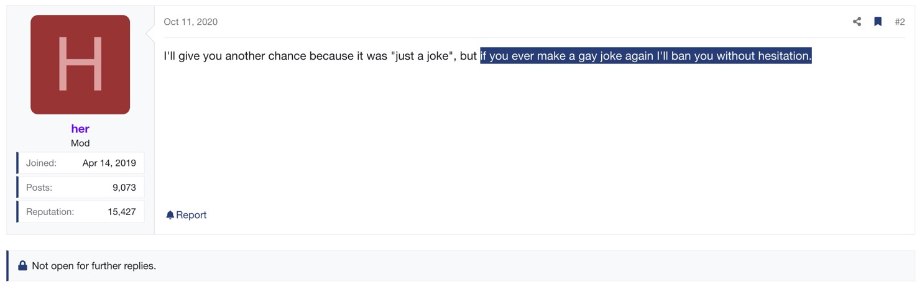Bookmark this post with the bookmark icon
The image size is (922, 292).
[878, 22]
